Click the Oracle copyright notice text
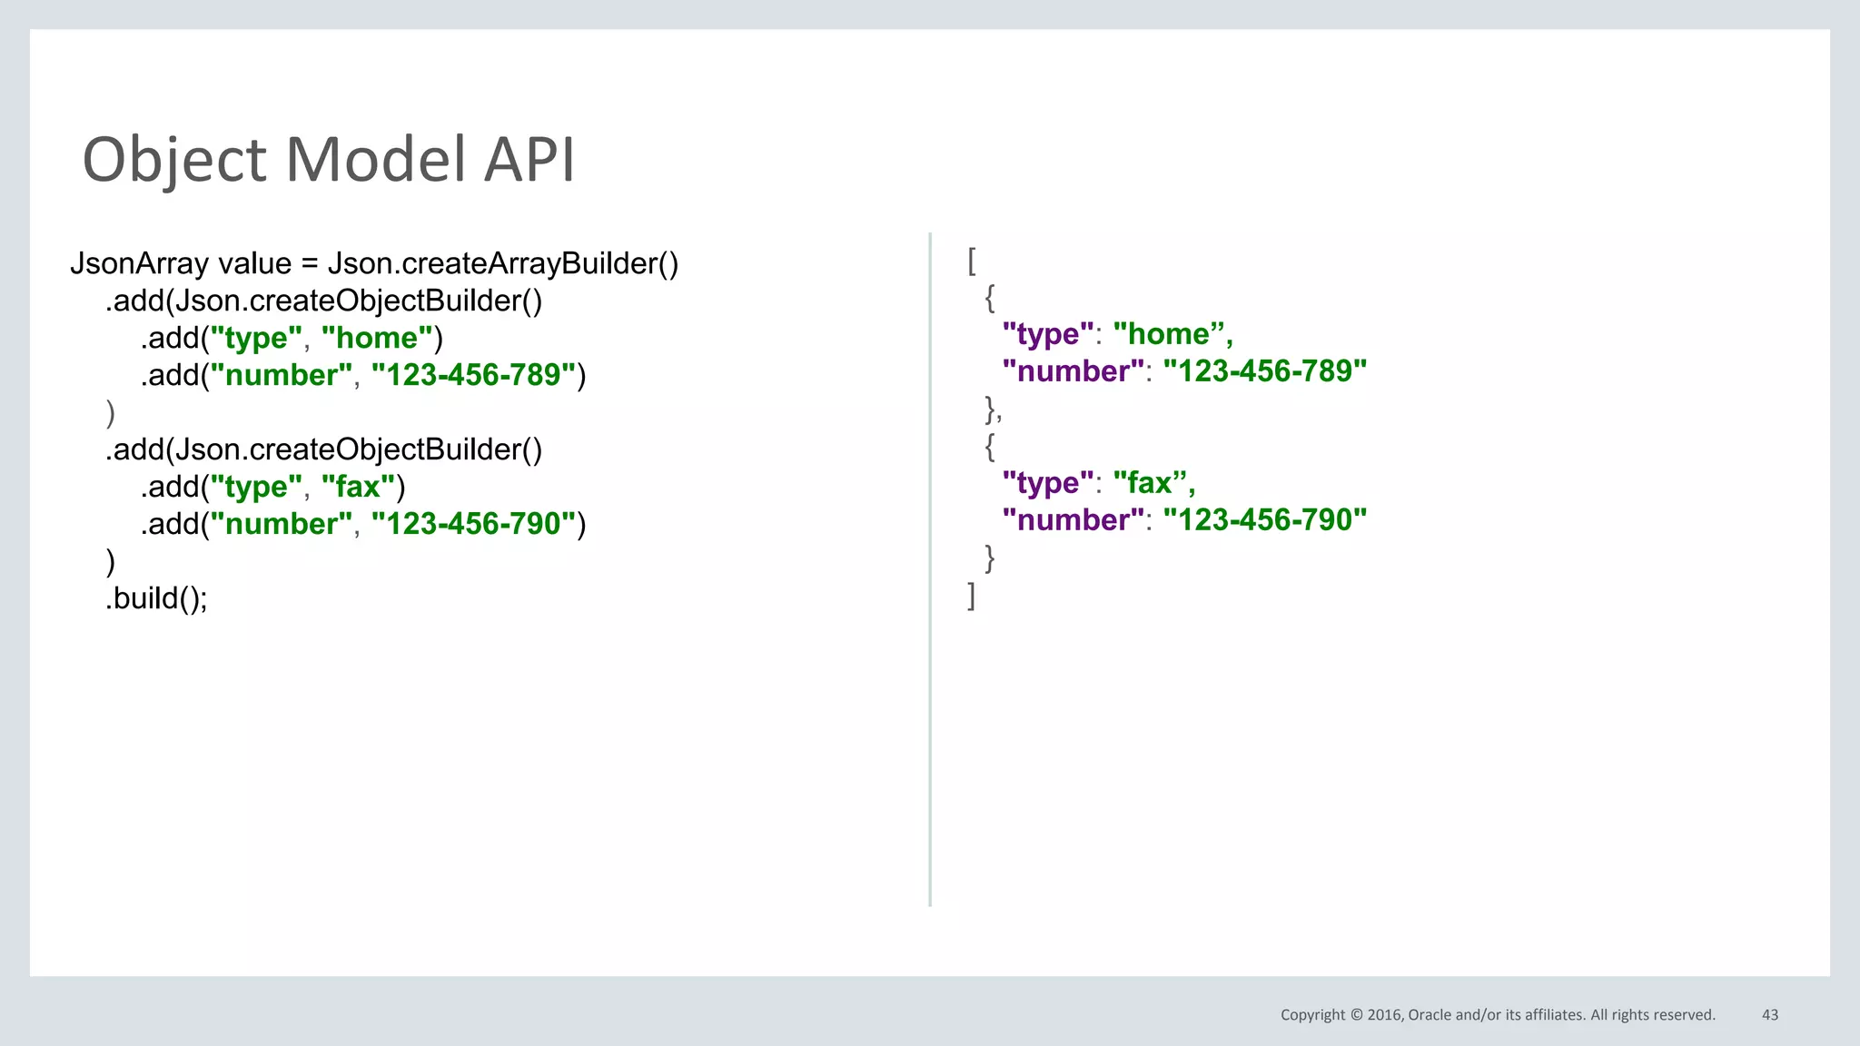 (1497, 1015)
